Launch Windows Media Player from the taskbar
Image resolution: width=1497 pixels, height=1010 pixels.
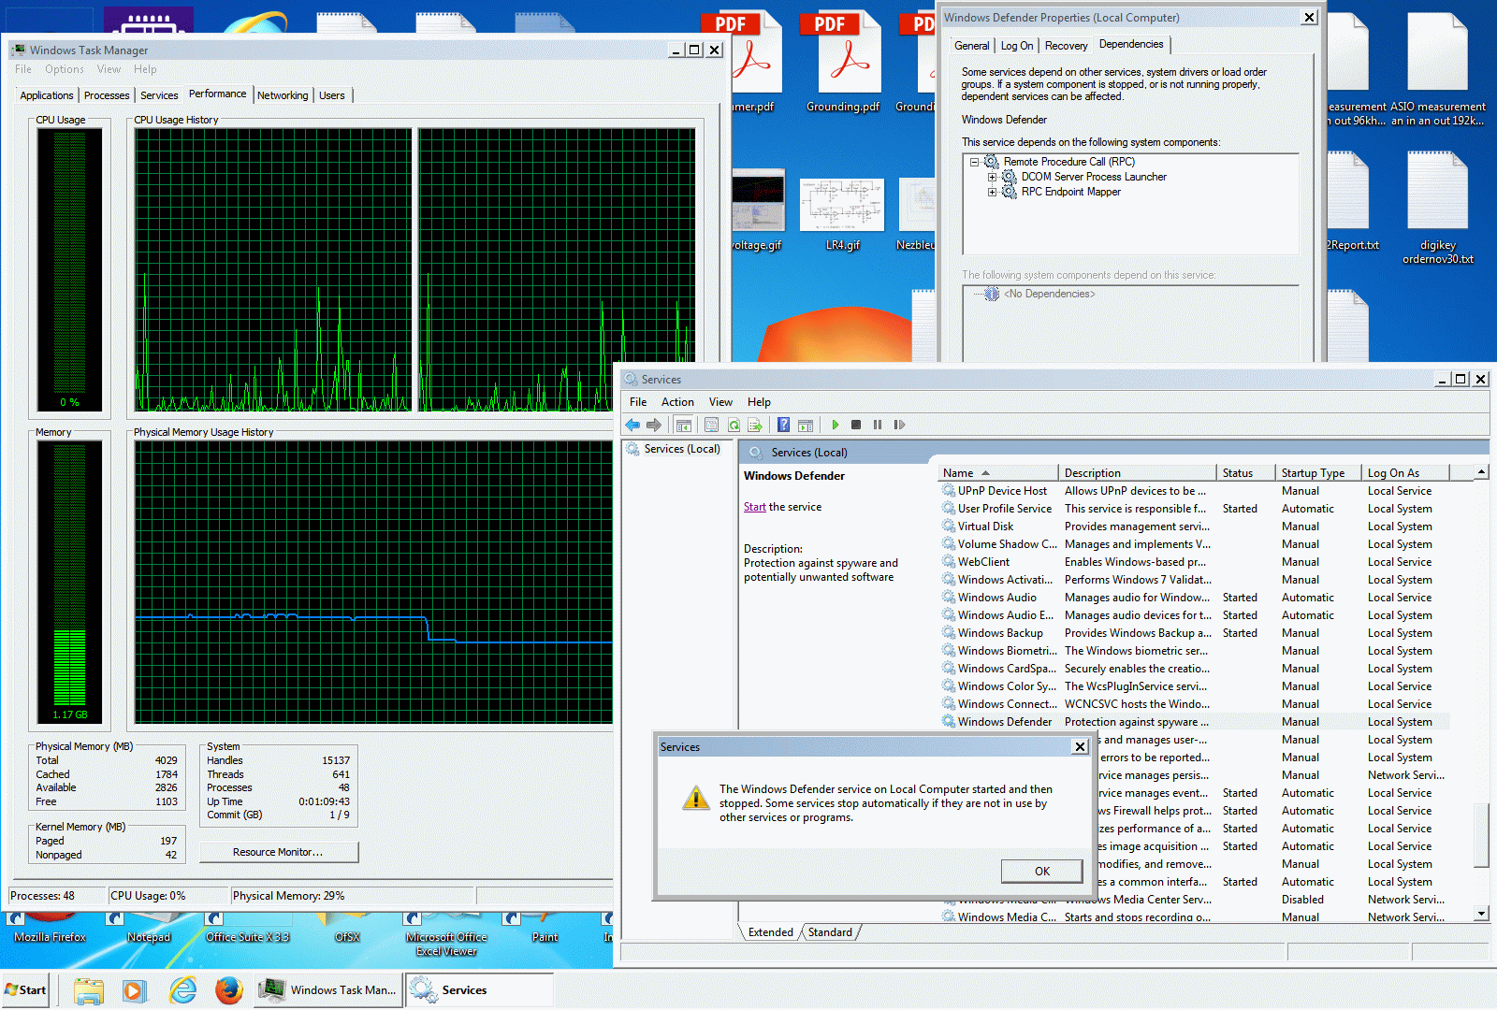(x=135, y=990)
